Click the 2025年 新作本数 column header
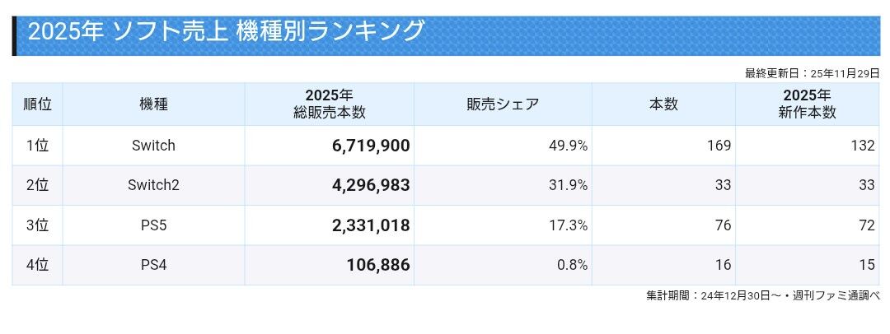This screenshot has height=334, width=890. pos(807,104)
